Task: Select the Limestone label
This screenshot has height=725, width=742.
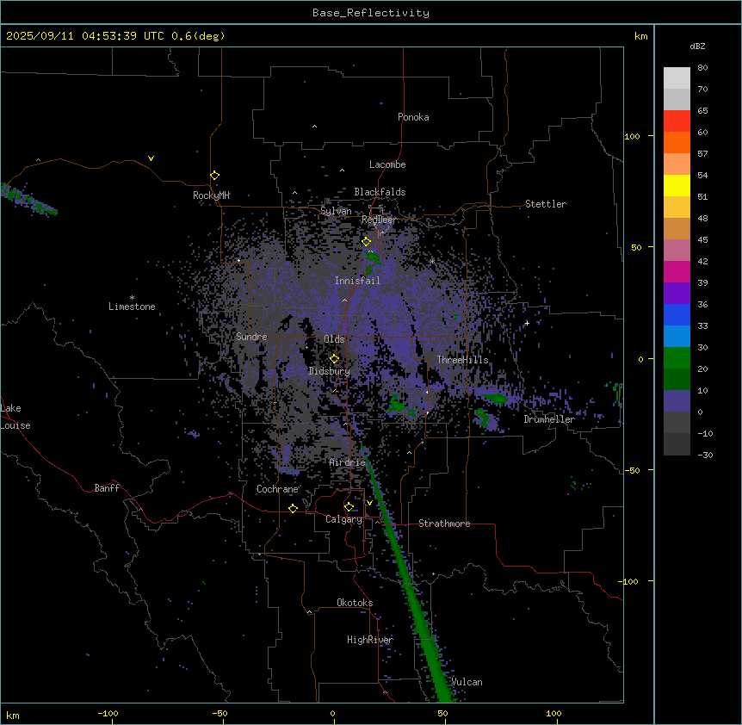Action: 132,307
